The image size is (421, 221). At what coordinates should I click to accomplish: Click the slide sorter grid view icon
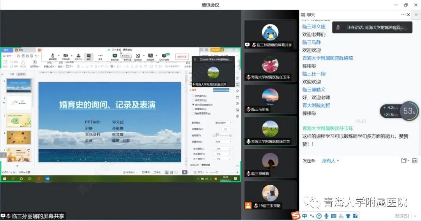pos(172,172)
